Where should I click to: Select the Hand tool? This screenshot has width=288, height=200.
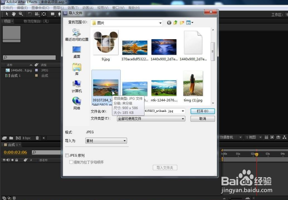14,14
